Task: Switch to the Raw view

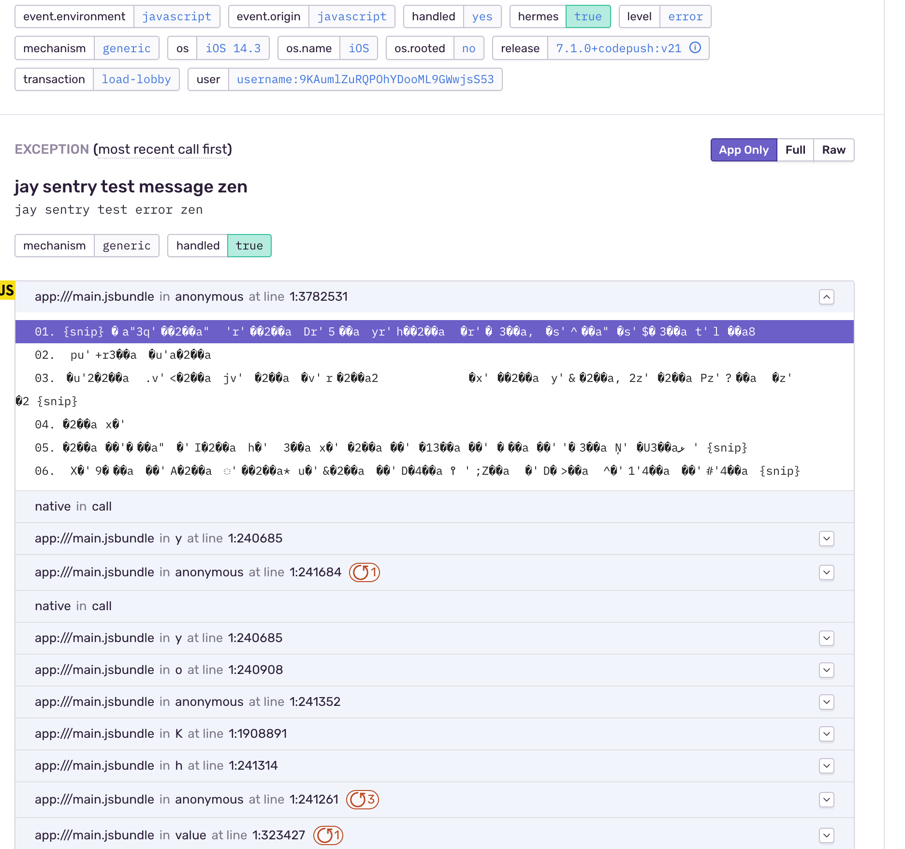Action: [x=833, y=150]
